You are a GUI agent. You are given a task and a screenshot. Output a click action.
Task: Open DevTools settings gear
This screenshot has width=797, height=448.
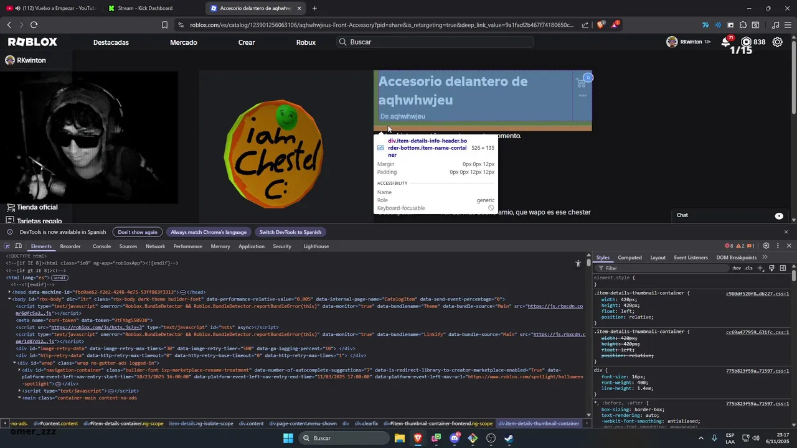click(766, 246)
